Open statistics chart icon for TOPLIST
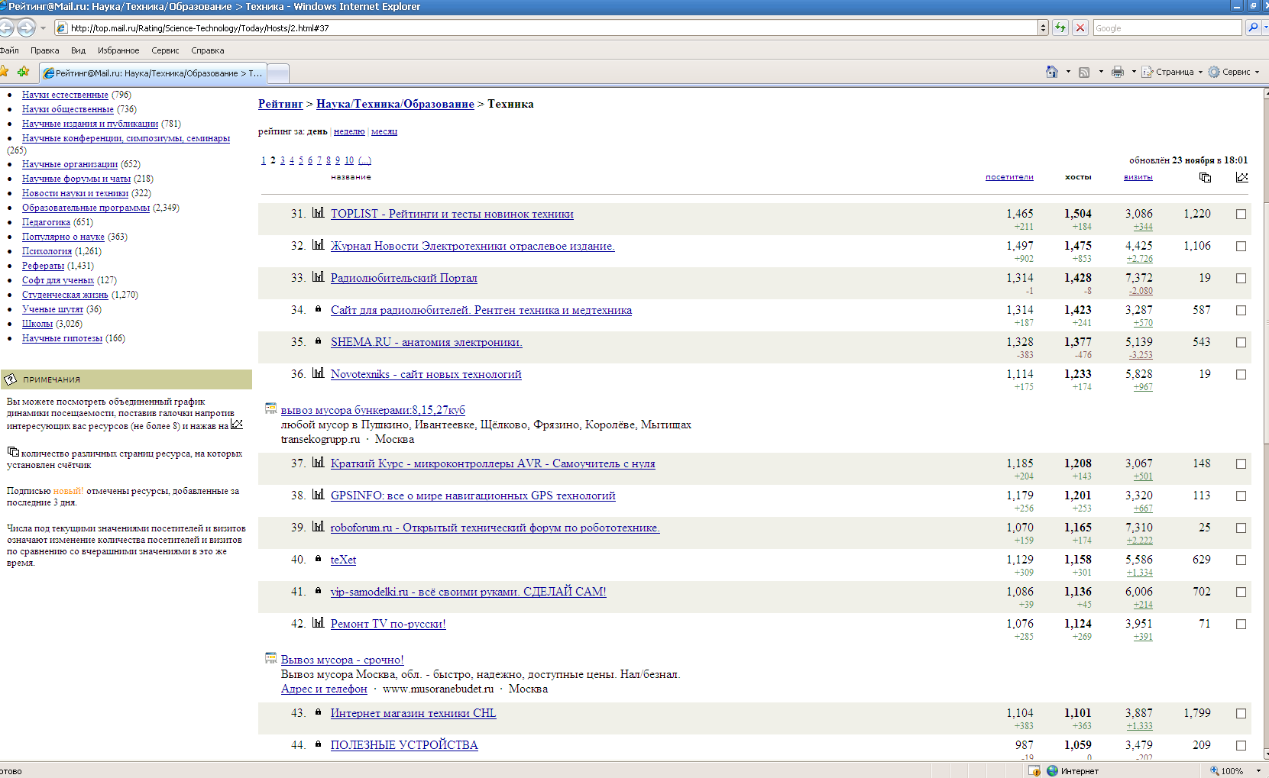This screenshot has width=1269, height=778. pos(318,213)
